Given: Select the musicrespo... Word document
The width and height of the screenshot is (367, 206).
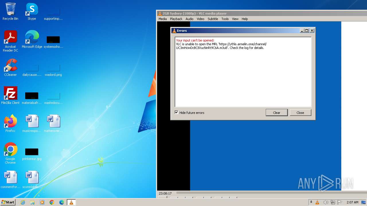Looking at the screenshot, I should tap(32, 124).
